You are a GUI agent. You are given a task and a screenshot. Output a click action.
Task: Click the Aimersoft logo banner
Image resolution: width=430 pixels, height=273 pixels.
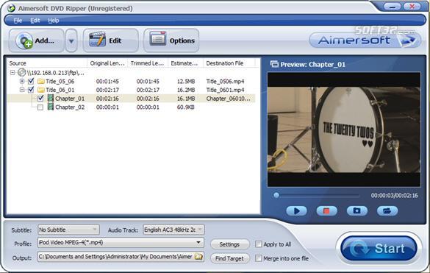(365, 40)
